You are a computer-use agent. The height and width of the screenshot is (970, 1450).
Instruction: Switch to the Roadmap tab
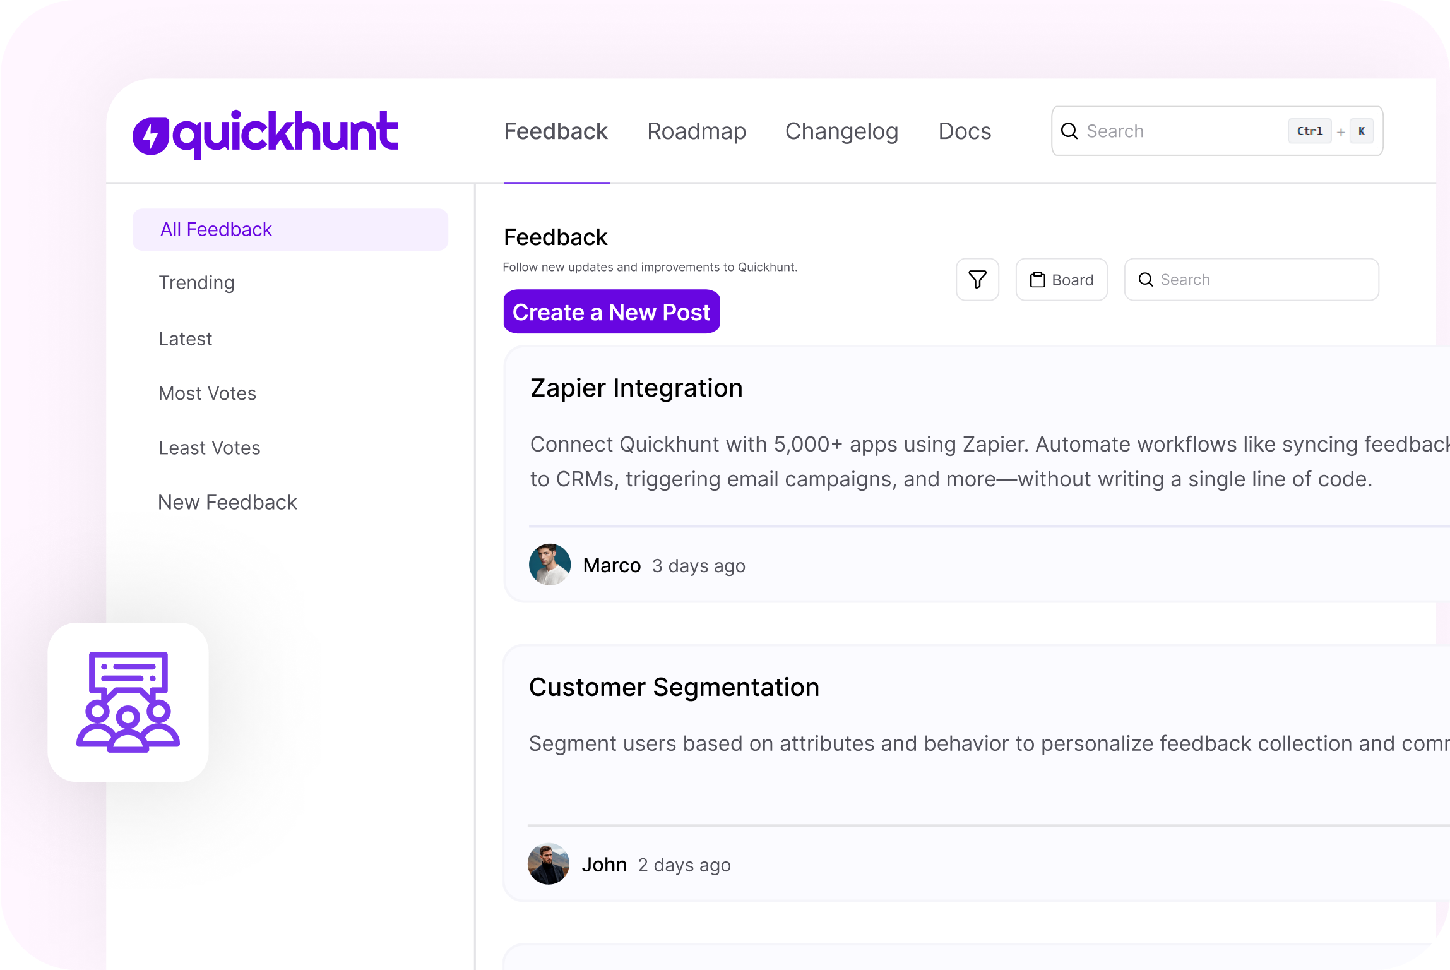coord(697,131)
